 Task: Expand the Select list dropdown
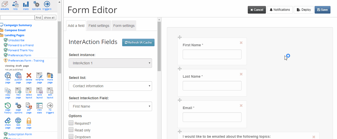110,86
